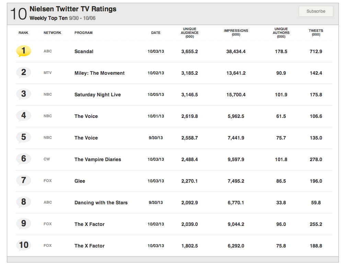Click the Subscribe button
344x266 pixels.
(316, 11)
